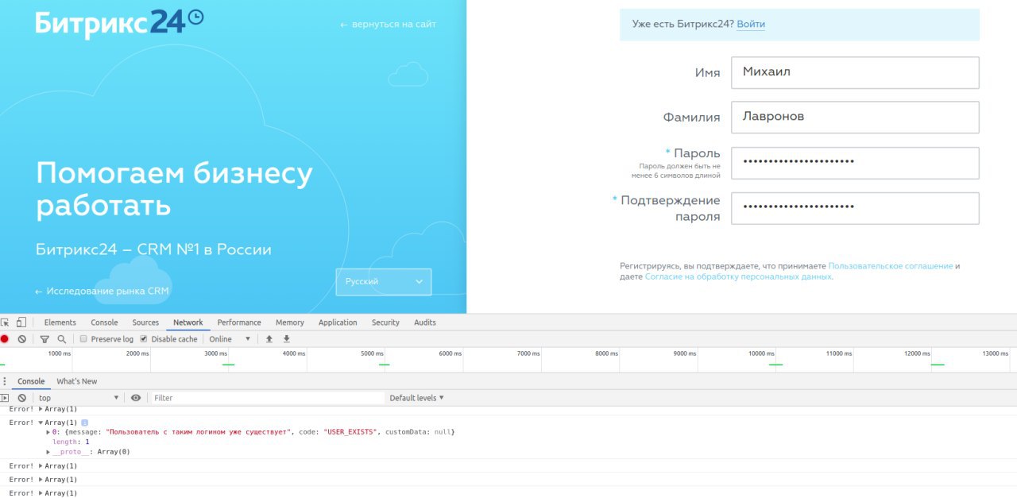The height and width of the screenshot is (498, 1017).
Task: Click the 5000 ms timeline marker
Action: click(x=373, y=353)
